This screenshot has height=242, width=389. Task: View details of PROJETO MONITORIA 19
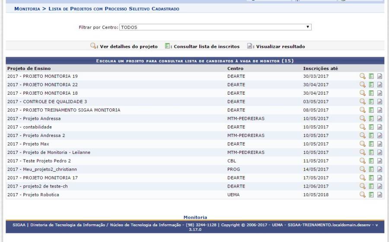coord(362,76)
